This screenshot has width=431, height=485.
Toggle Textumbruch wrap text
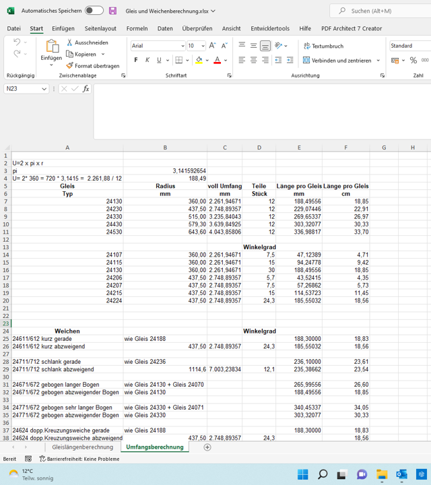coord(323,46)
